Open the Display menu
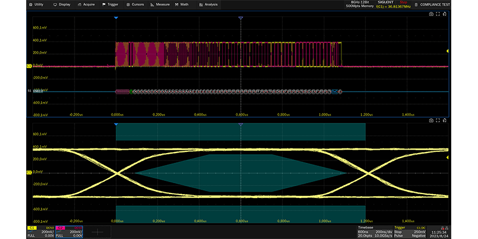478x239 pixels. click(x=62, y=5)
